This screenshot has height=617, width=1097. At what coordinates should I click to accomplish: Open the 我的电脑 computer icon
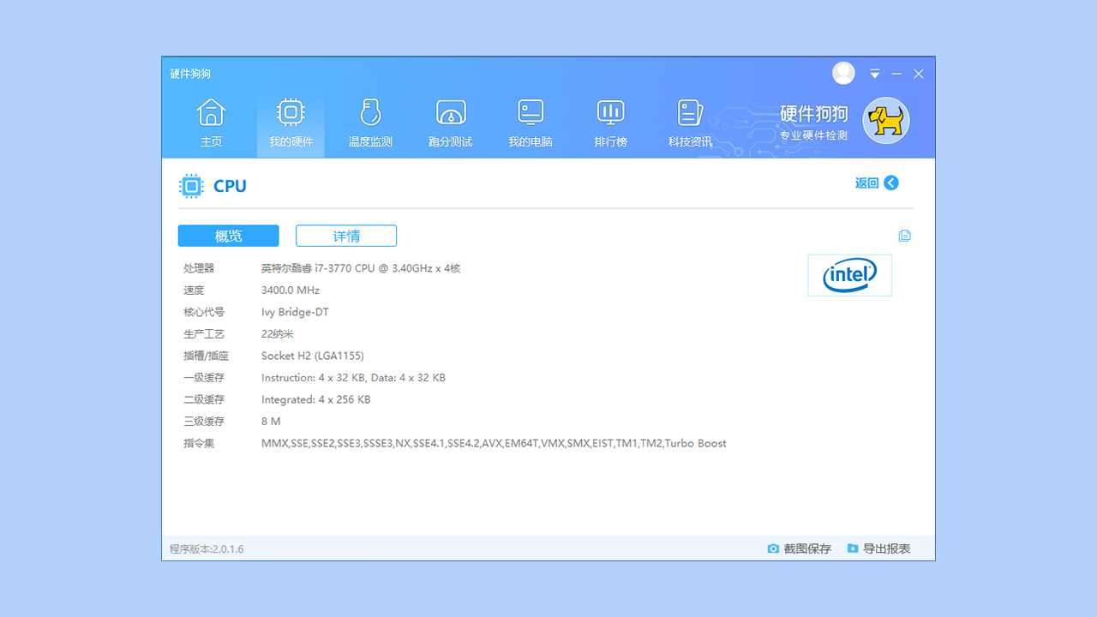click(x=530, y=112)
